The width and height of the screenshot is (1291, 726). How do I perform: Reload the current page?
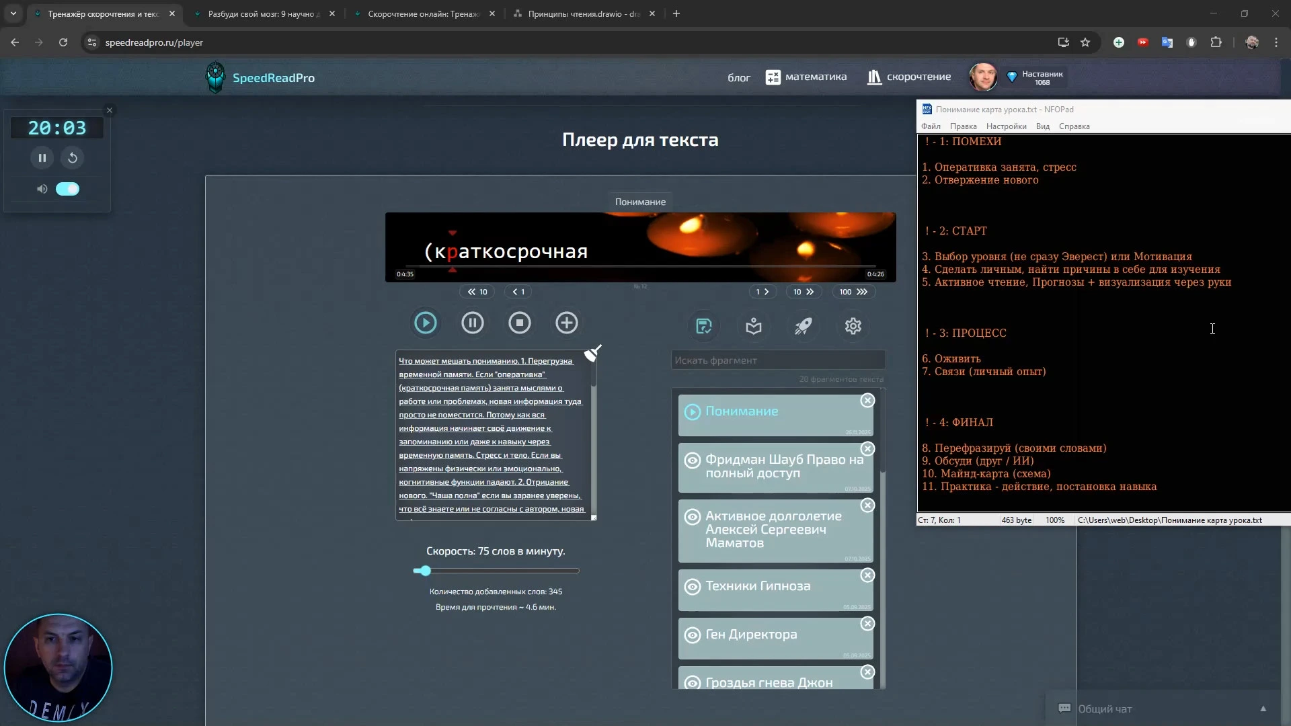pyautogui.click(x=63, y=42)
